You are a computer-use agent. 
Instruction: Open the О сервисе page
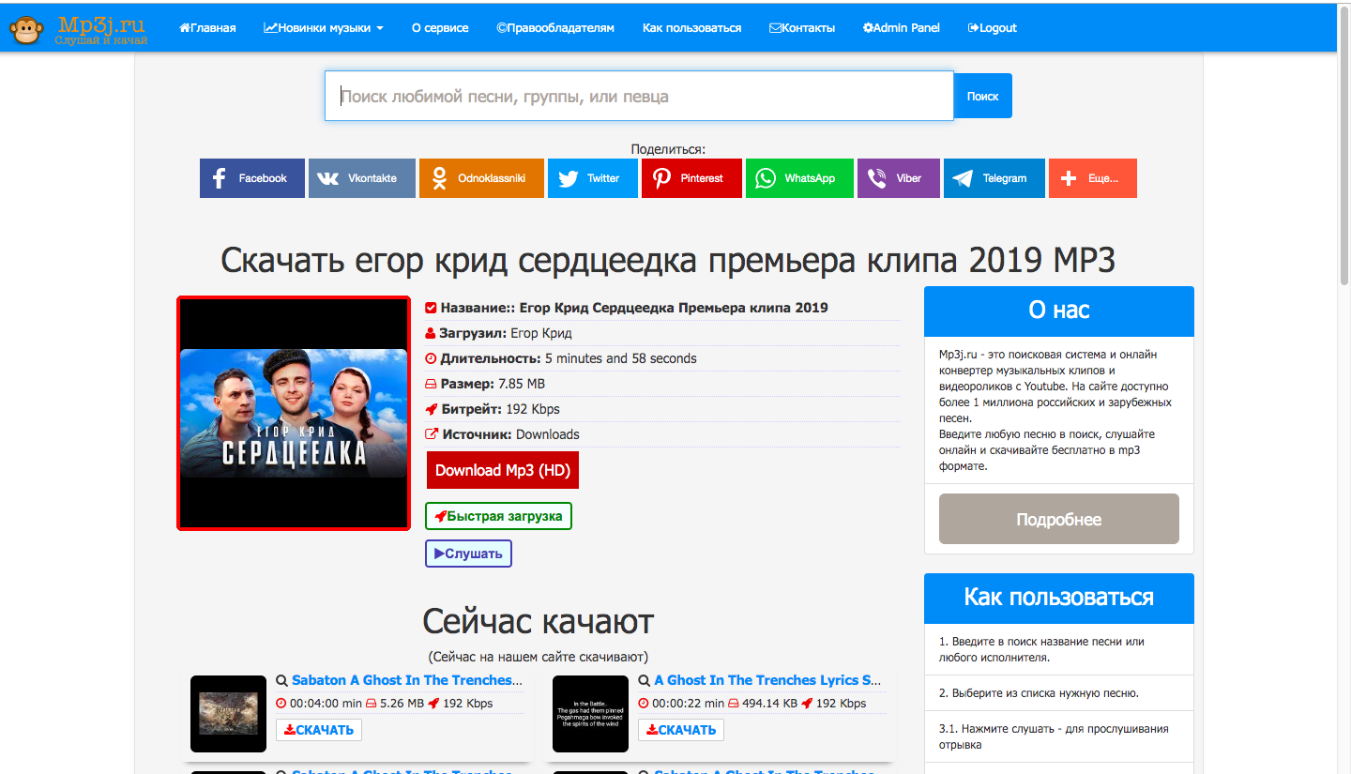click(440, 28)
